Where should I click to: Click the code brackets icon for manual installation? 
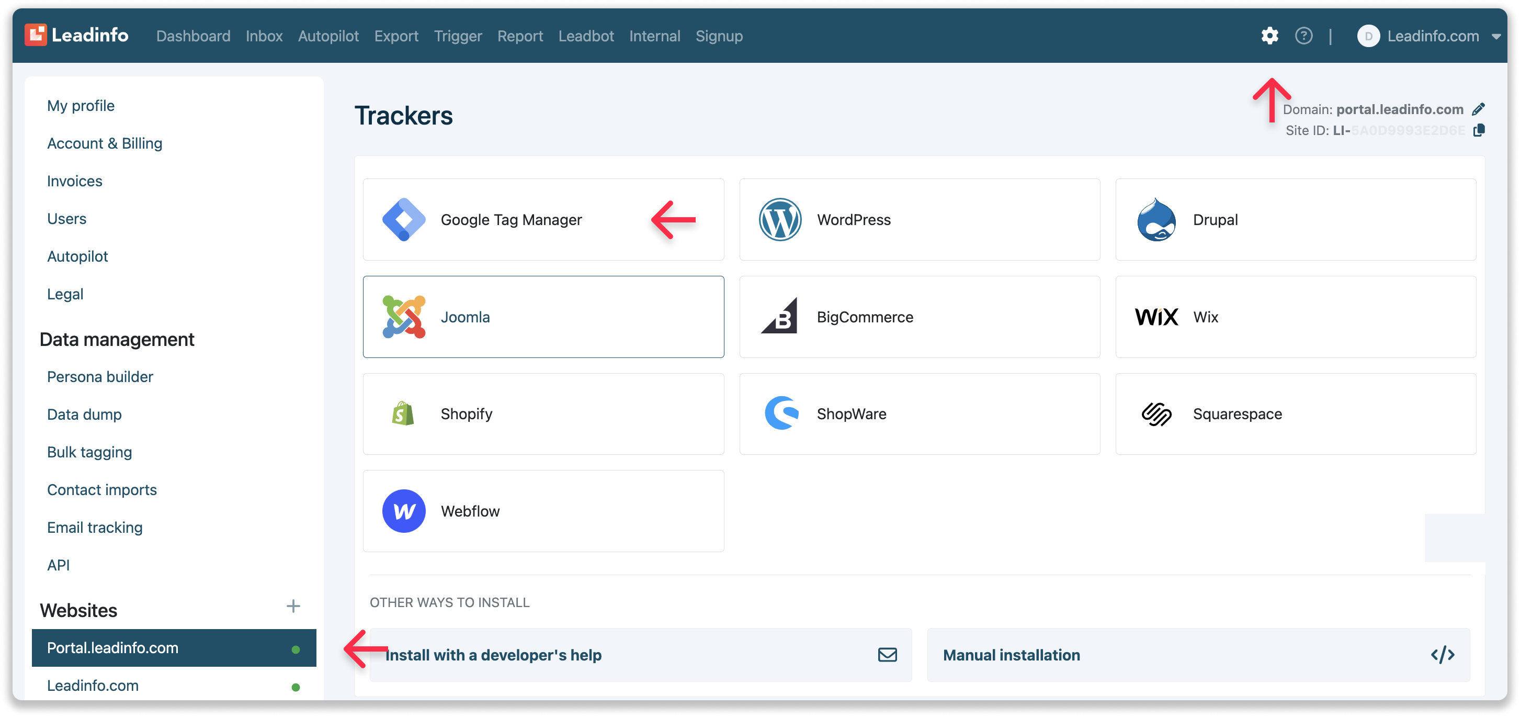tap(1442, 654)
